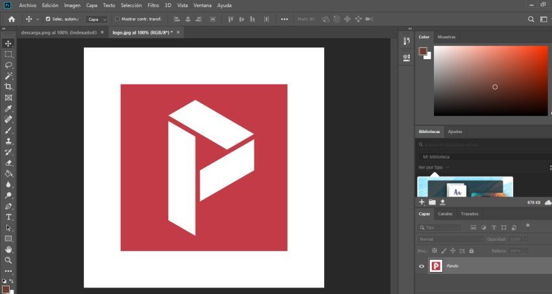
Task: Toggle layer filtering switch in Capas panel
Action: [527, 226]
